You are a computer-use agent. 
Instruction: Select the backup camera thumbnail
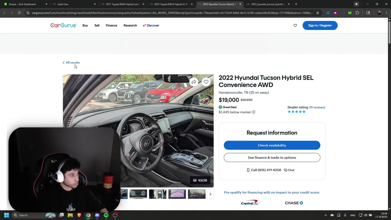(x=177, y=194)
